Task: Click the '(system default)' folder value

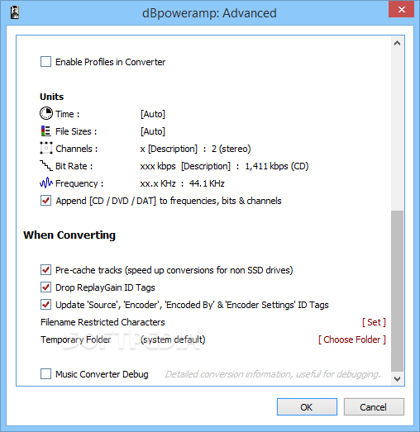Action: (x=173, y=339)
